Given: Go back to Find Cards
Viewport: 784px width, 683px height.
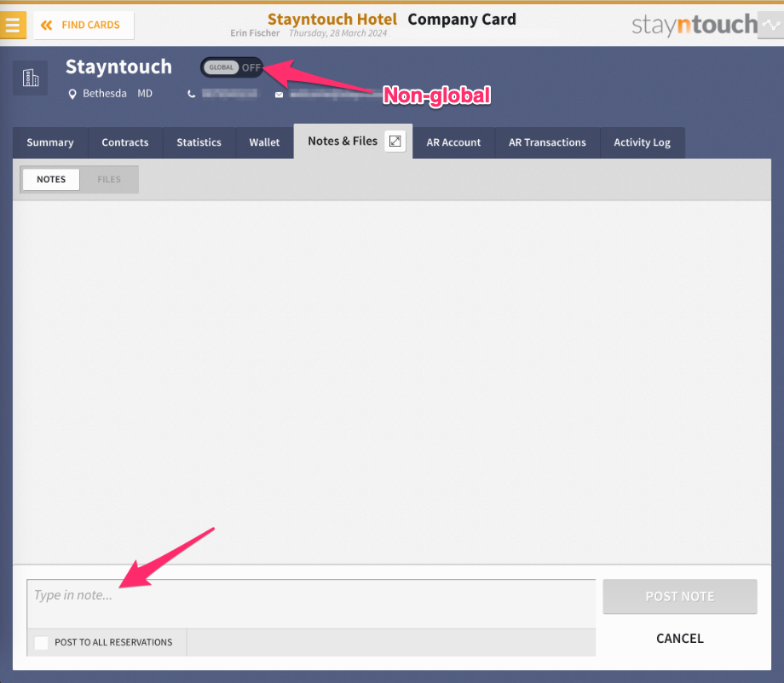Looking at the screenshot, I should (x=84, y=25).
